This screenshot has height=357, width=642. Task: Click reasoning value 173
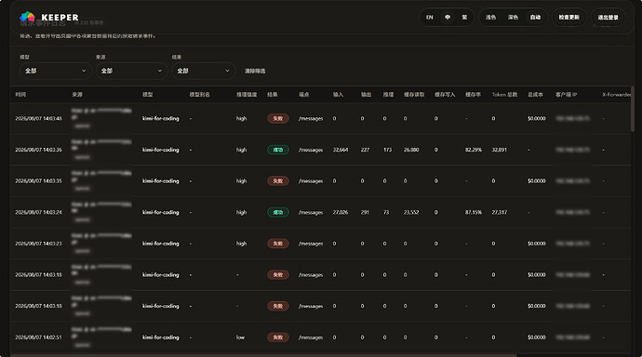pos(387,150)
